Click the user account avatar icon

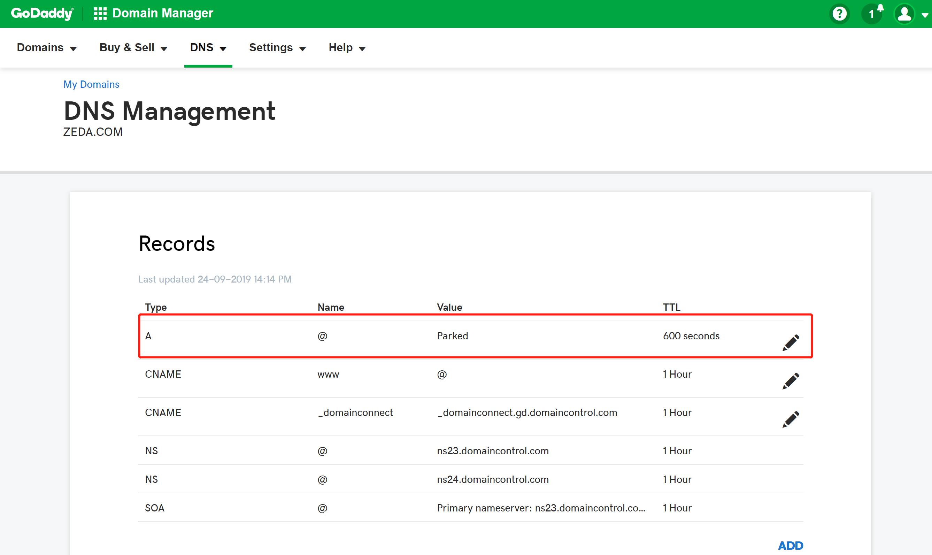tap(904, 14)
